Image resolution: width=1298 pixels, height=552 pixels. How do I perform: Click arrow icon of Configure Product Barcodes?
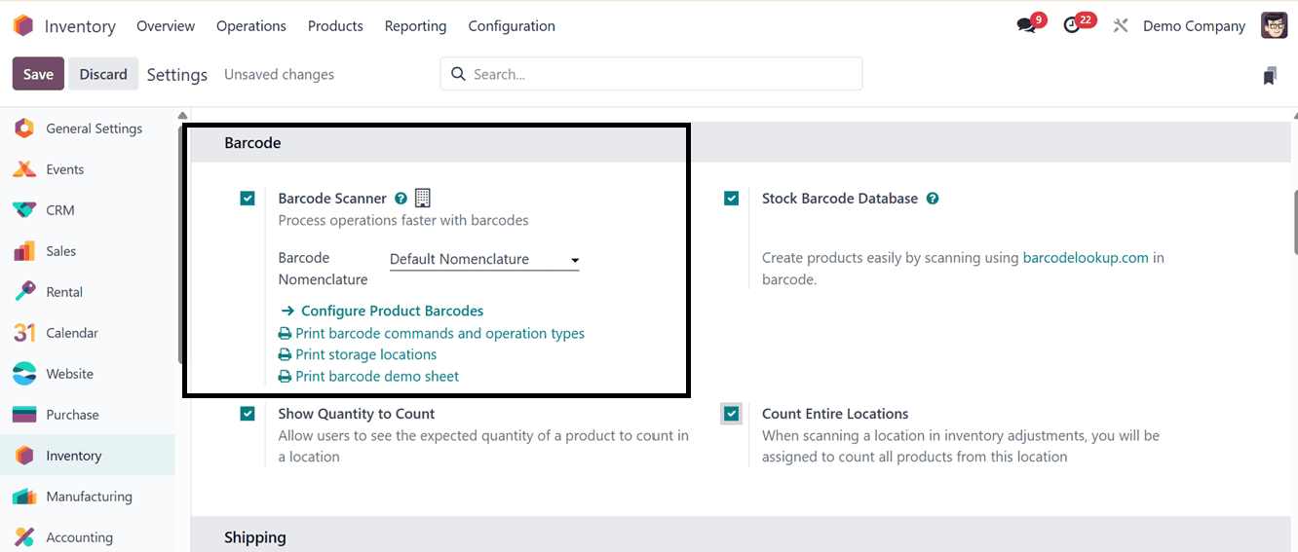[x=287, y=312]
